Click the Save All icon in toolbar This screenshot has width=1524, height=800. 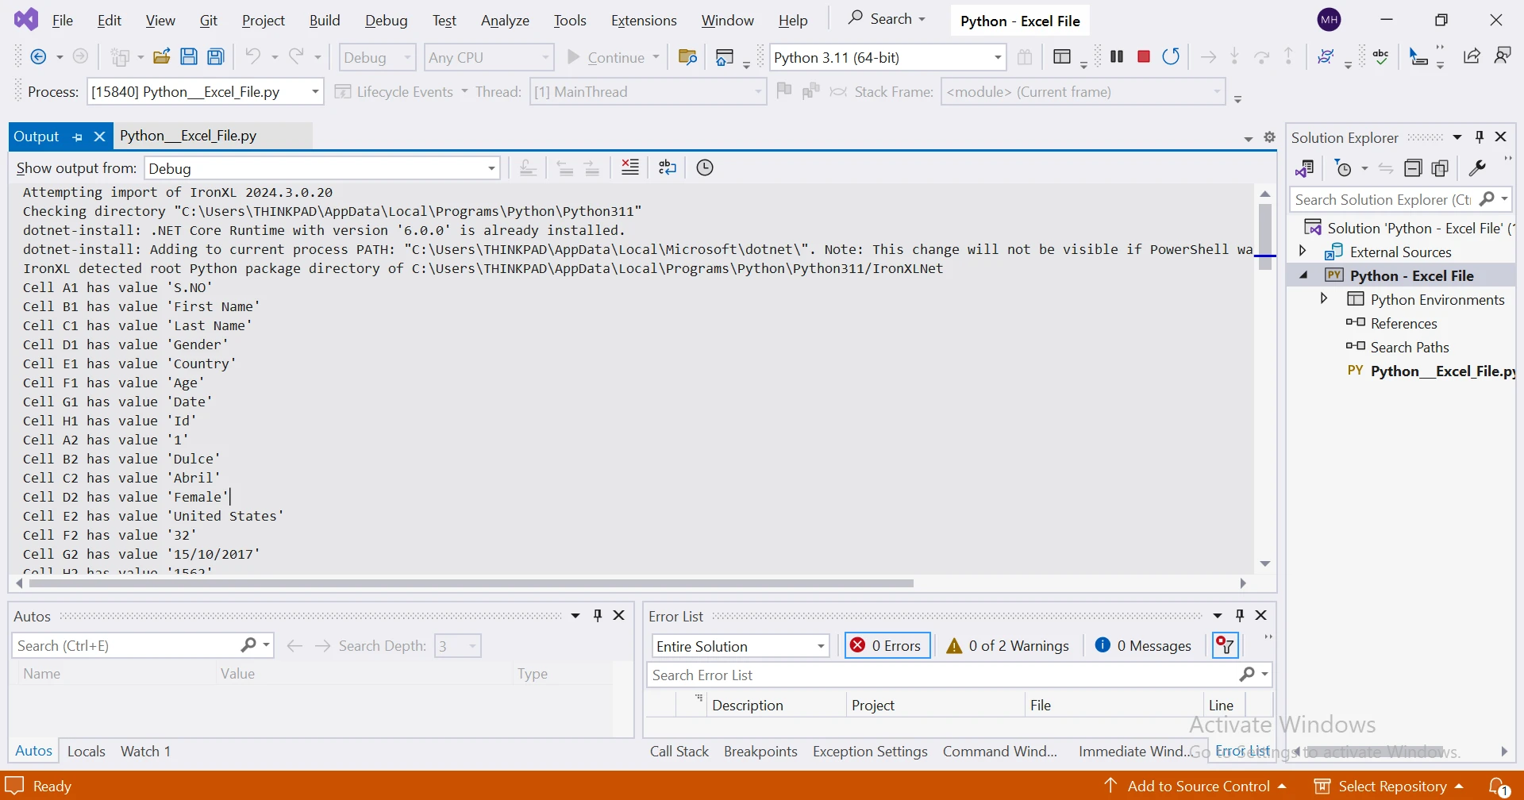coord(216,56)
